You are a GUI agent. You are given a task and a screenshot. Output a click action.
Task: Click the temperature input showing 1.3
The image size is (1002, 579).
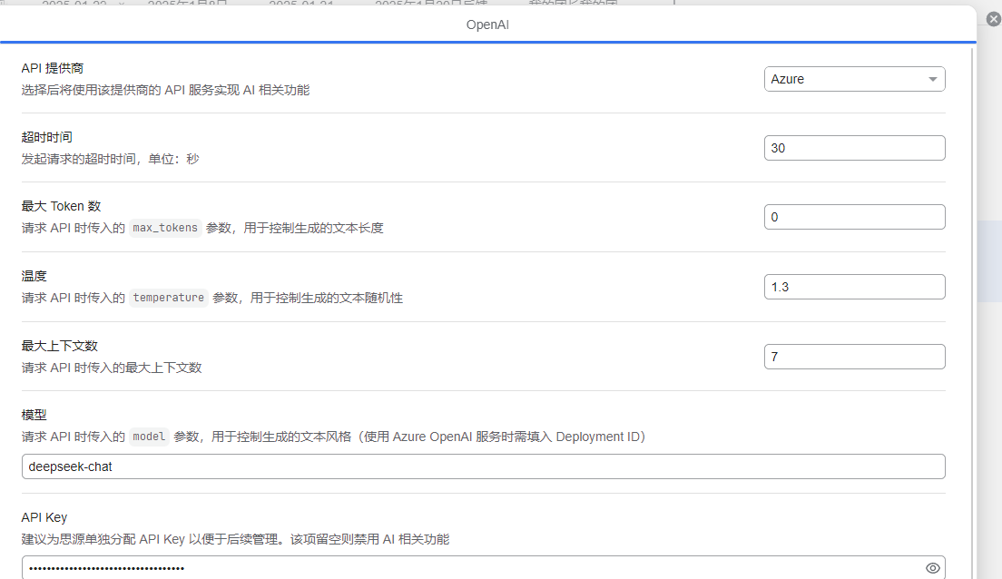(x=854, y=287)
